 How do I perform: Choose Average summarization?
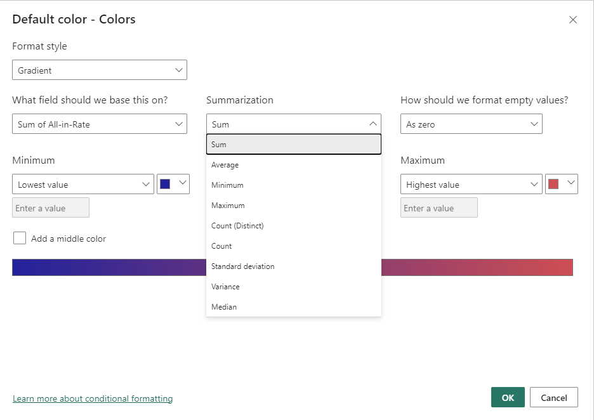point(294,165)
